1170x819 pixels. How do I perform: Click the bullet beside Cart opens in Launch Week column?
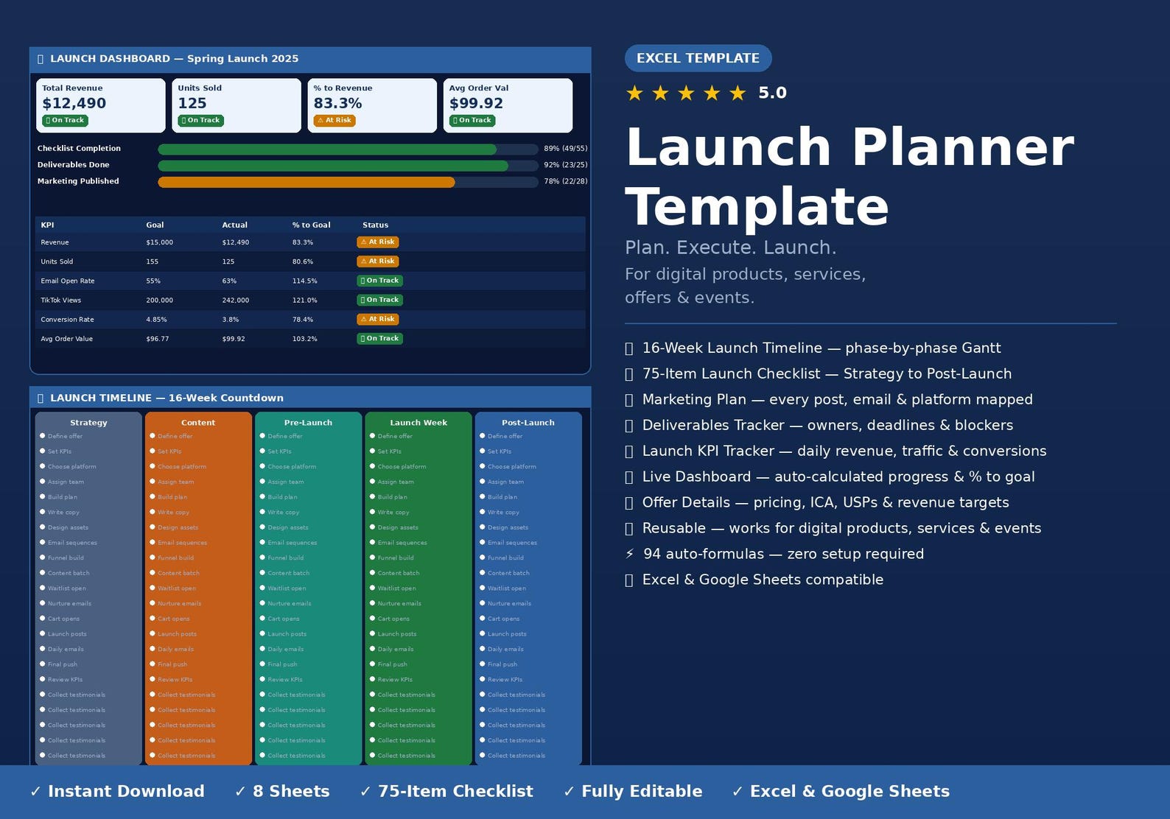372,619
